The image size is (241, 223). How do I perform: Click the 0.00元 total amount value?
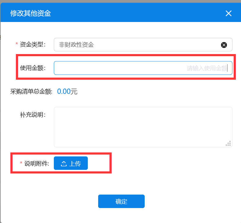point(67,91)
